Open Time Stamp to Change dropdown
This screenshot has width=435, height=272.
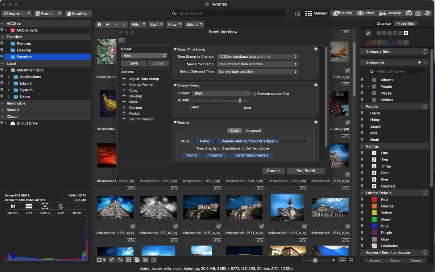pos(257,57)
